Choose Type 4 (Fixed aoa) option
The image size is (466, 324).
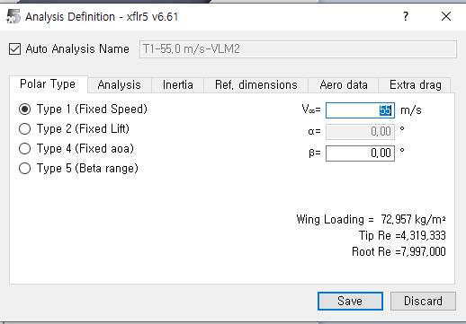(24, 149)
